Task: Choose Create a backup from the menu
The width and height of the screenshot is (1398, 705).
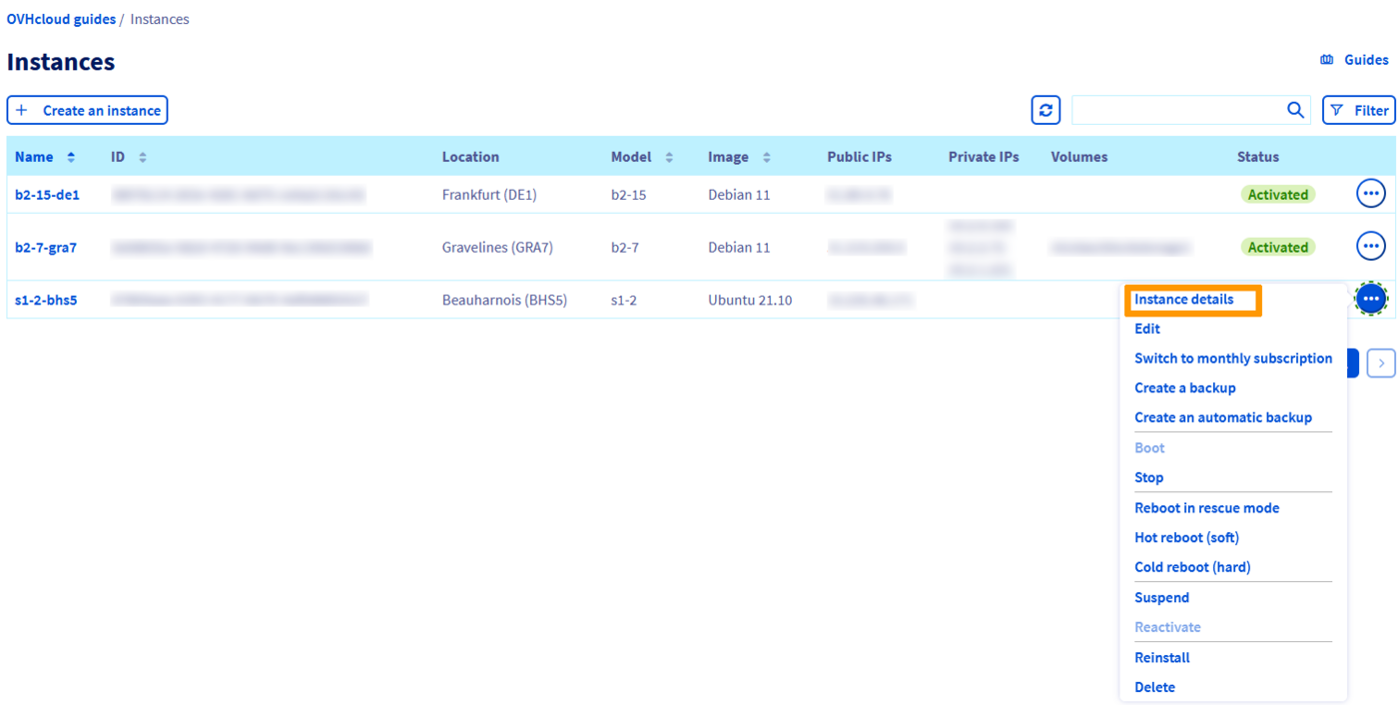Action: (x=1184, y=387)
